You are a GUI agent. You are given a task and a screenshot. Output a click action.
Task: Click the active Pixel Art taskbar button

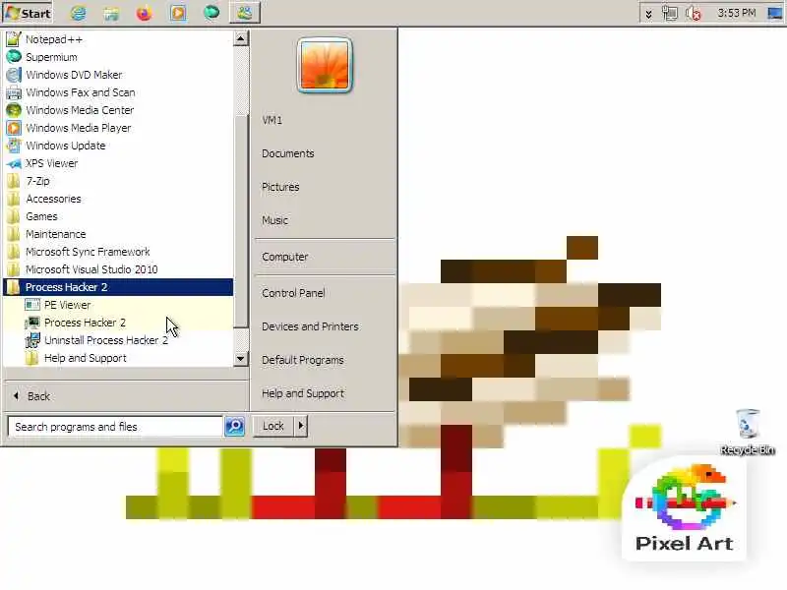(245, 13)
